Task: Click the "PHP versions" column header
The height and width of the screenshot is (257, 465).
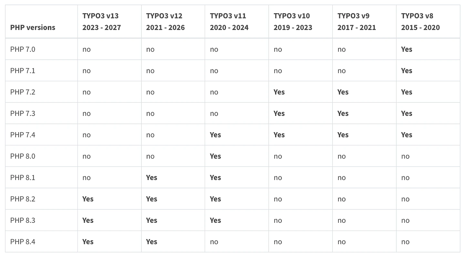Action: coord(33,27)
